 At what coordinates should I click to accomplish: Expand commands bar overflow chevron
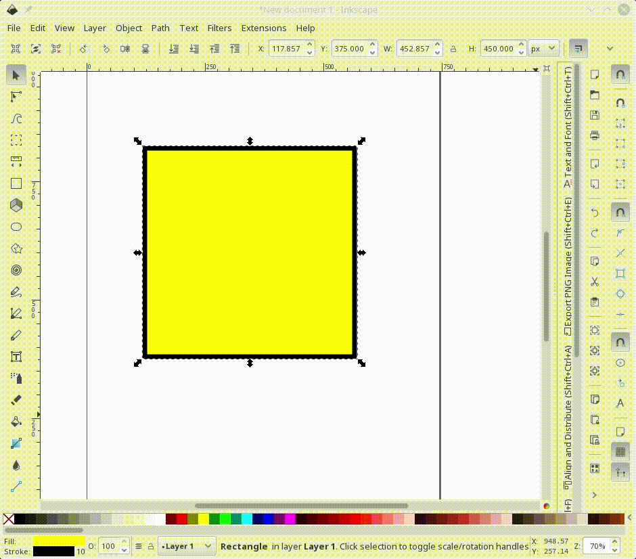[x=594, y=495]
